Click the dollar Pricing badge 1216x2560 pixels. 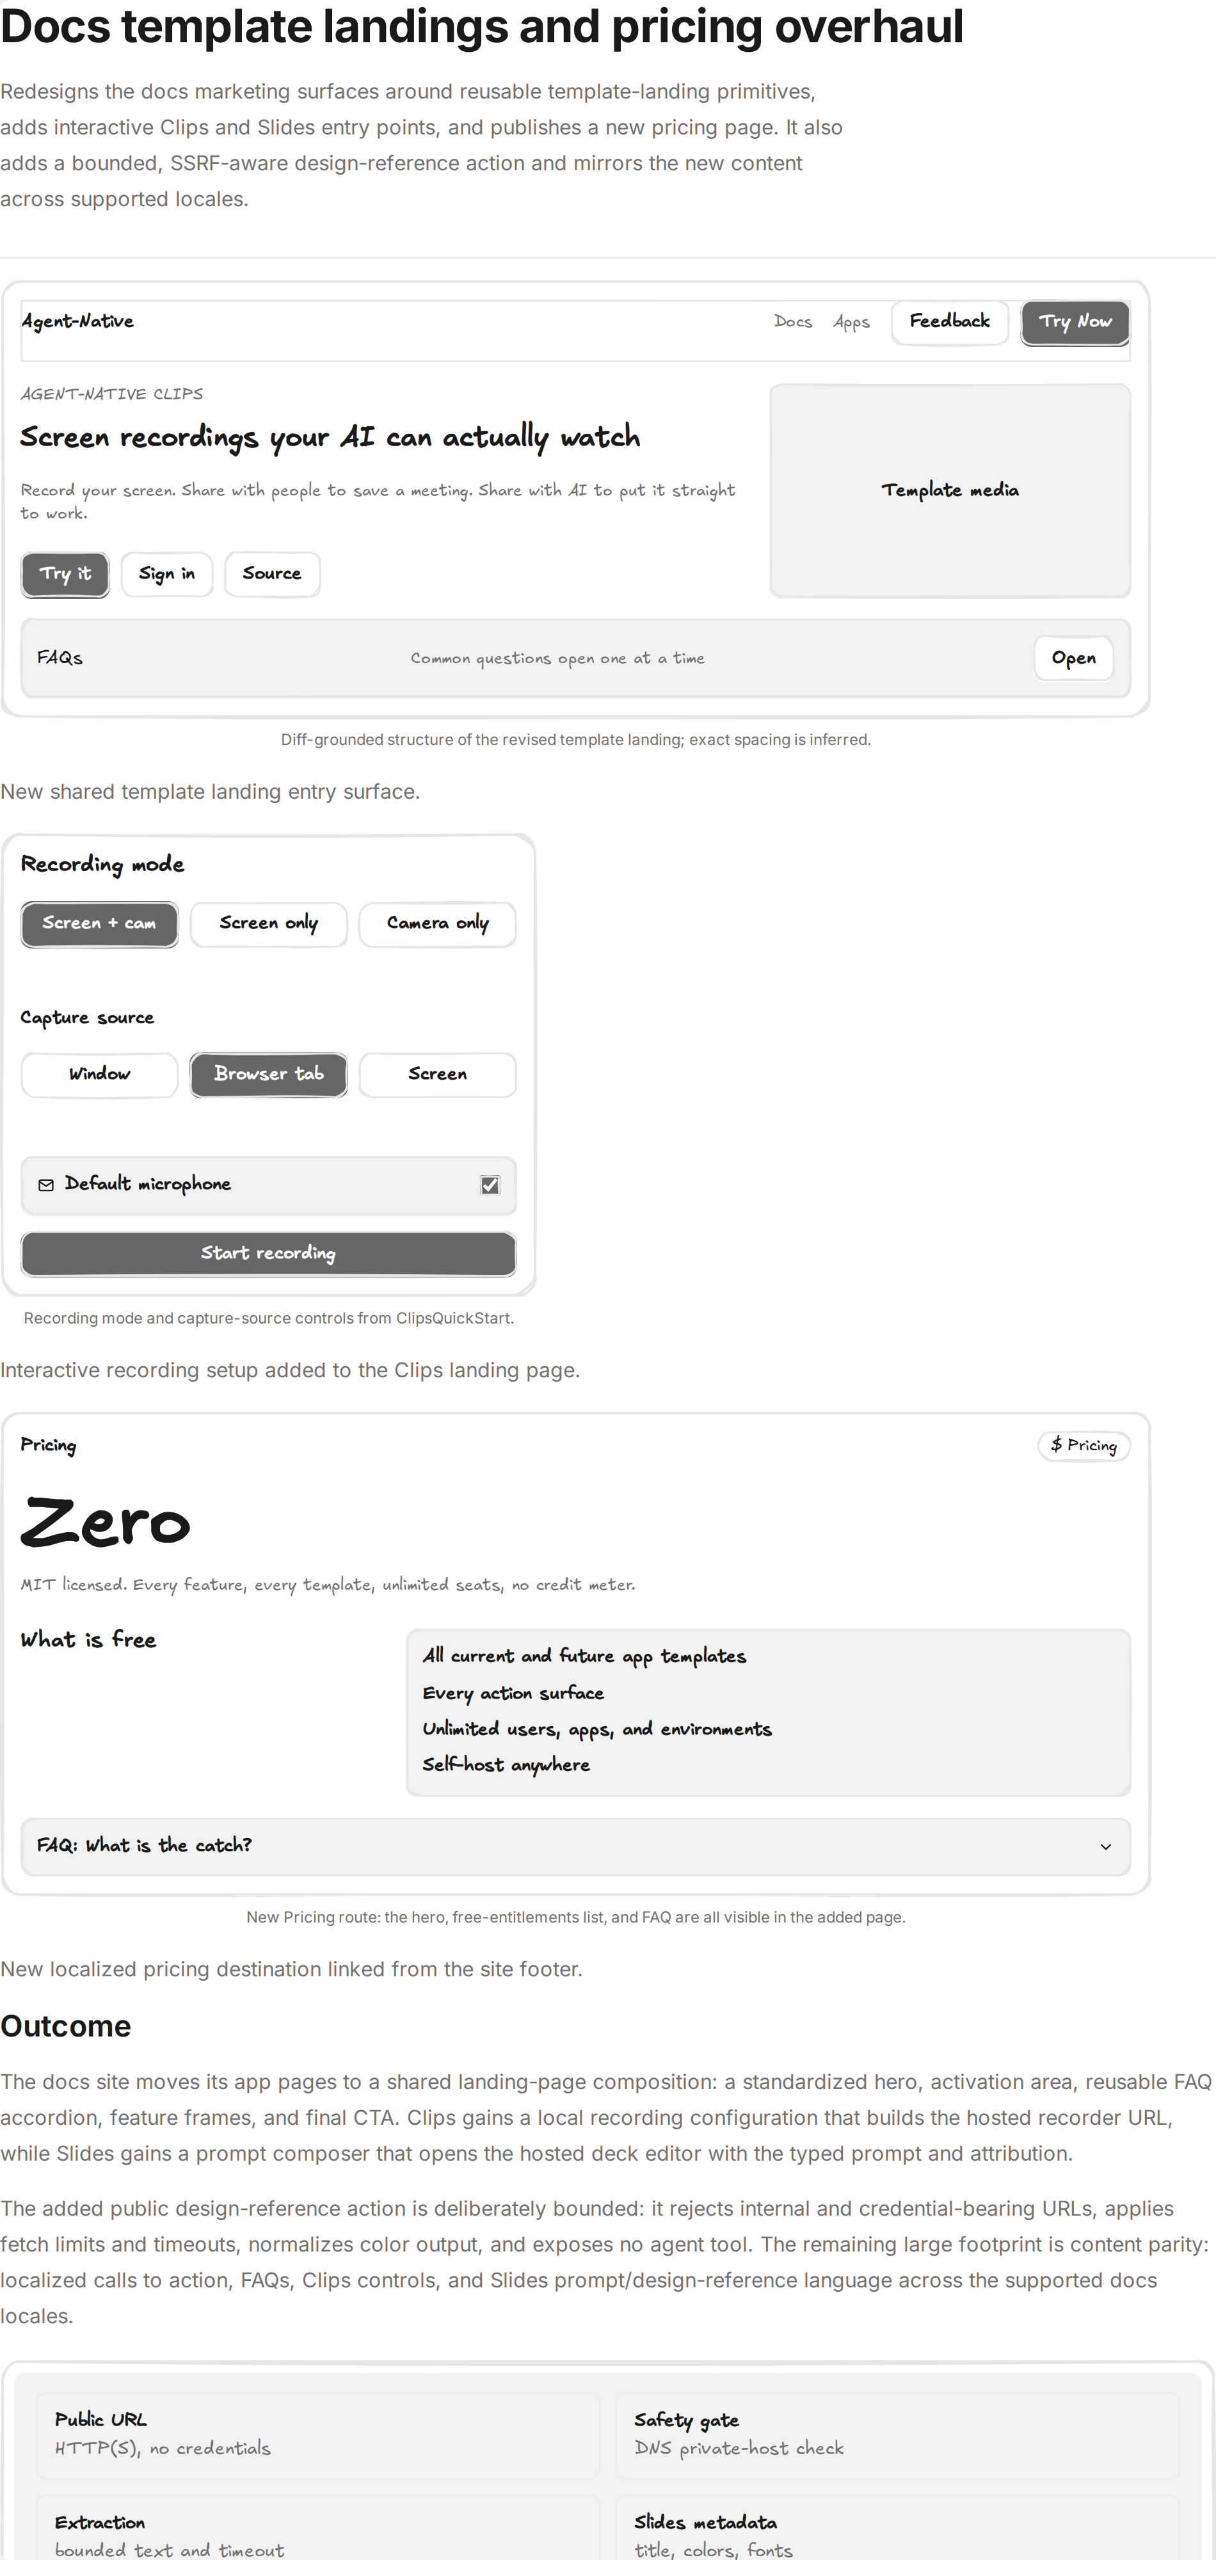(1084, 1445)
